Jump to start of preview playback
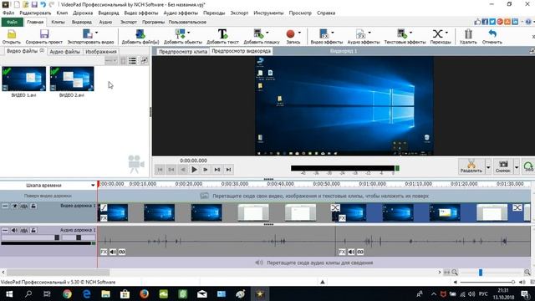Screen dimensions: 535x301 click(x=160, y=169)
